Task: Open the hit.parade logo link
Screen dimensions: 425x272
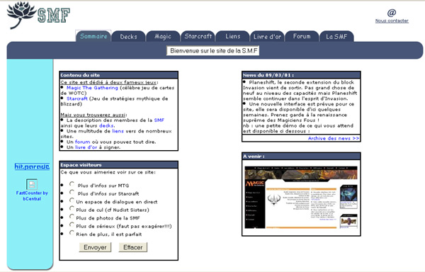Action: 32,166
